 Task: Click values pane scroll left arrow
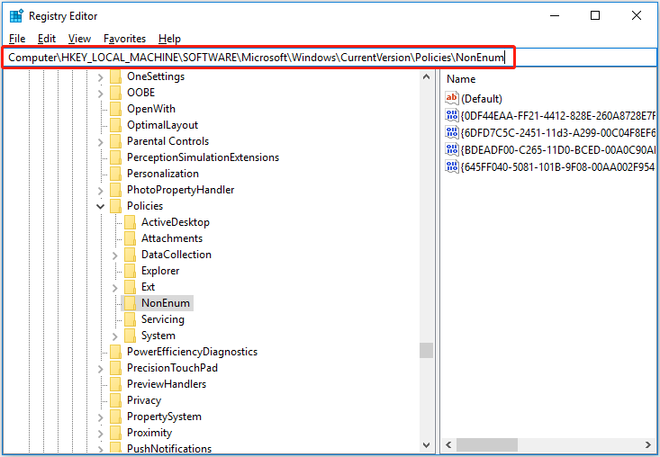(x=448, y=444)
